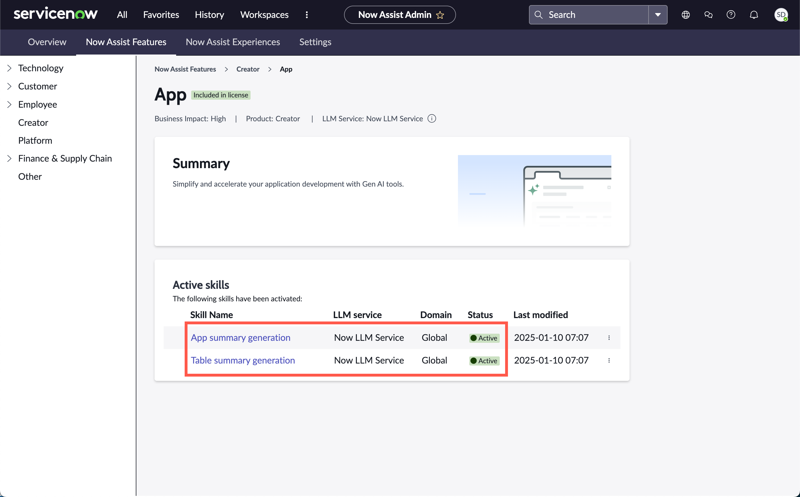Click the Now Assist Admin title button
The height and width of the screenshot is (497, 800).
tap(400, 15)
